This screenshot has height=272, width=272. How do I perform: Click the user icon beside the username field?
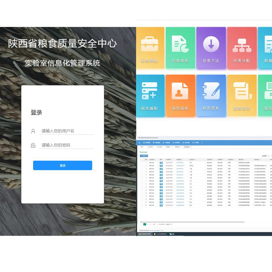pos(33,131)
